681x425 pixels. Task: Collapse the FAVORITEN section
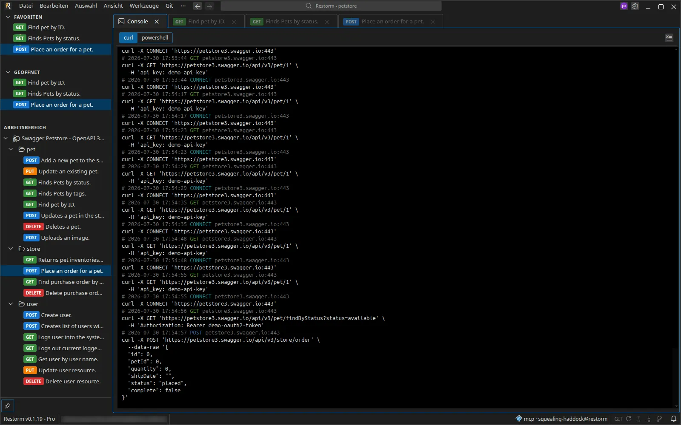(x=8, y=17)
